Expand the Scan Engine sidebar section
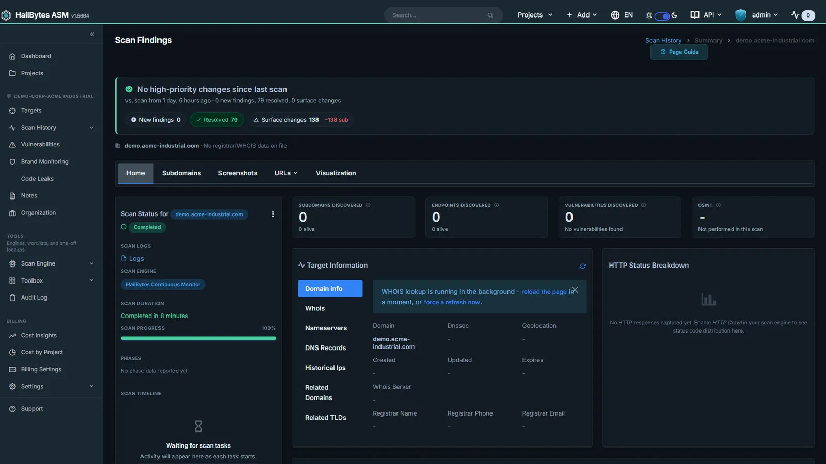Screen dimensions: 826x464 pos(52,263)
